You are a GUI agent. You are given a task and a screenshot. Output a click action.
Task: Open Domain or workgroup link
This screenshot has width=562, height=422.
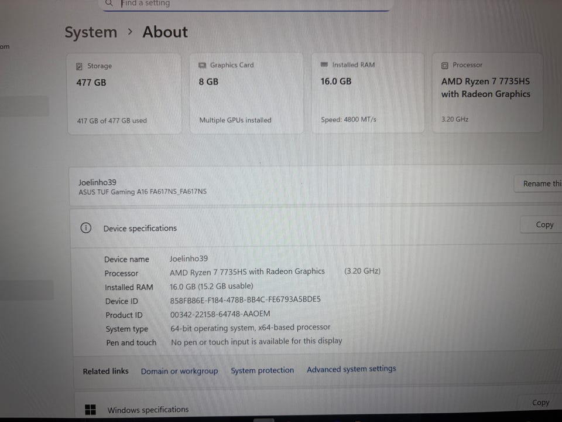click(179, 371)
